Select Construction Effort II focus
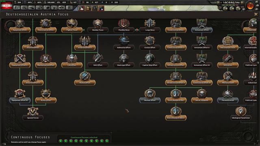This screenshot has height=146, width=260. (176, 47)
